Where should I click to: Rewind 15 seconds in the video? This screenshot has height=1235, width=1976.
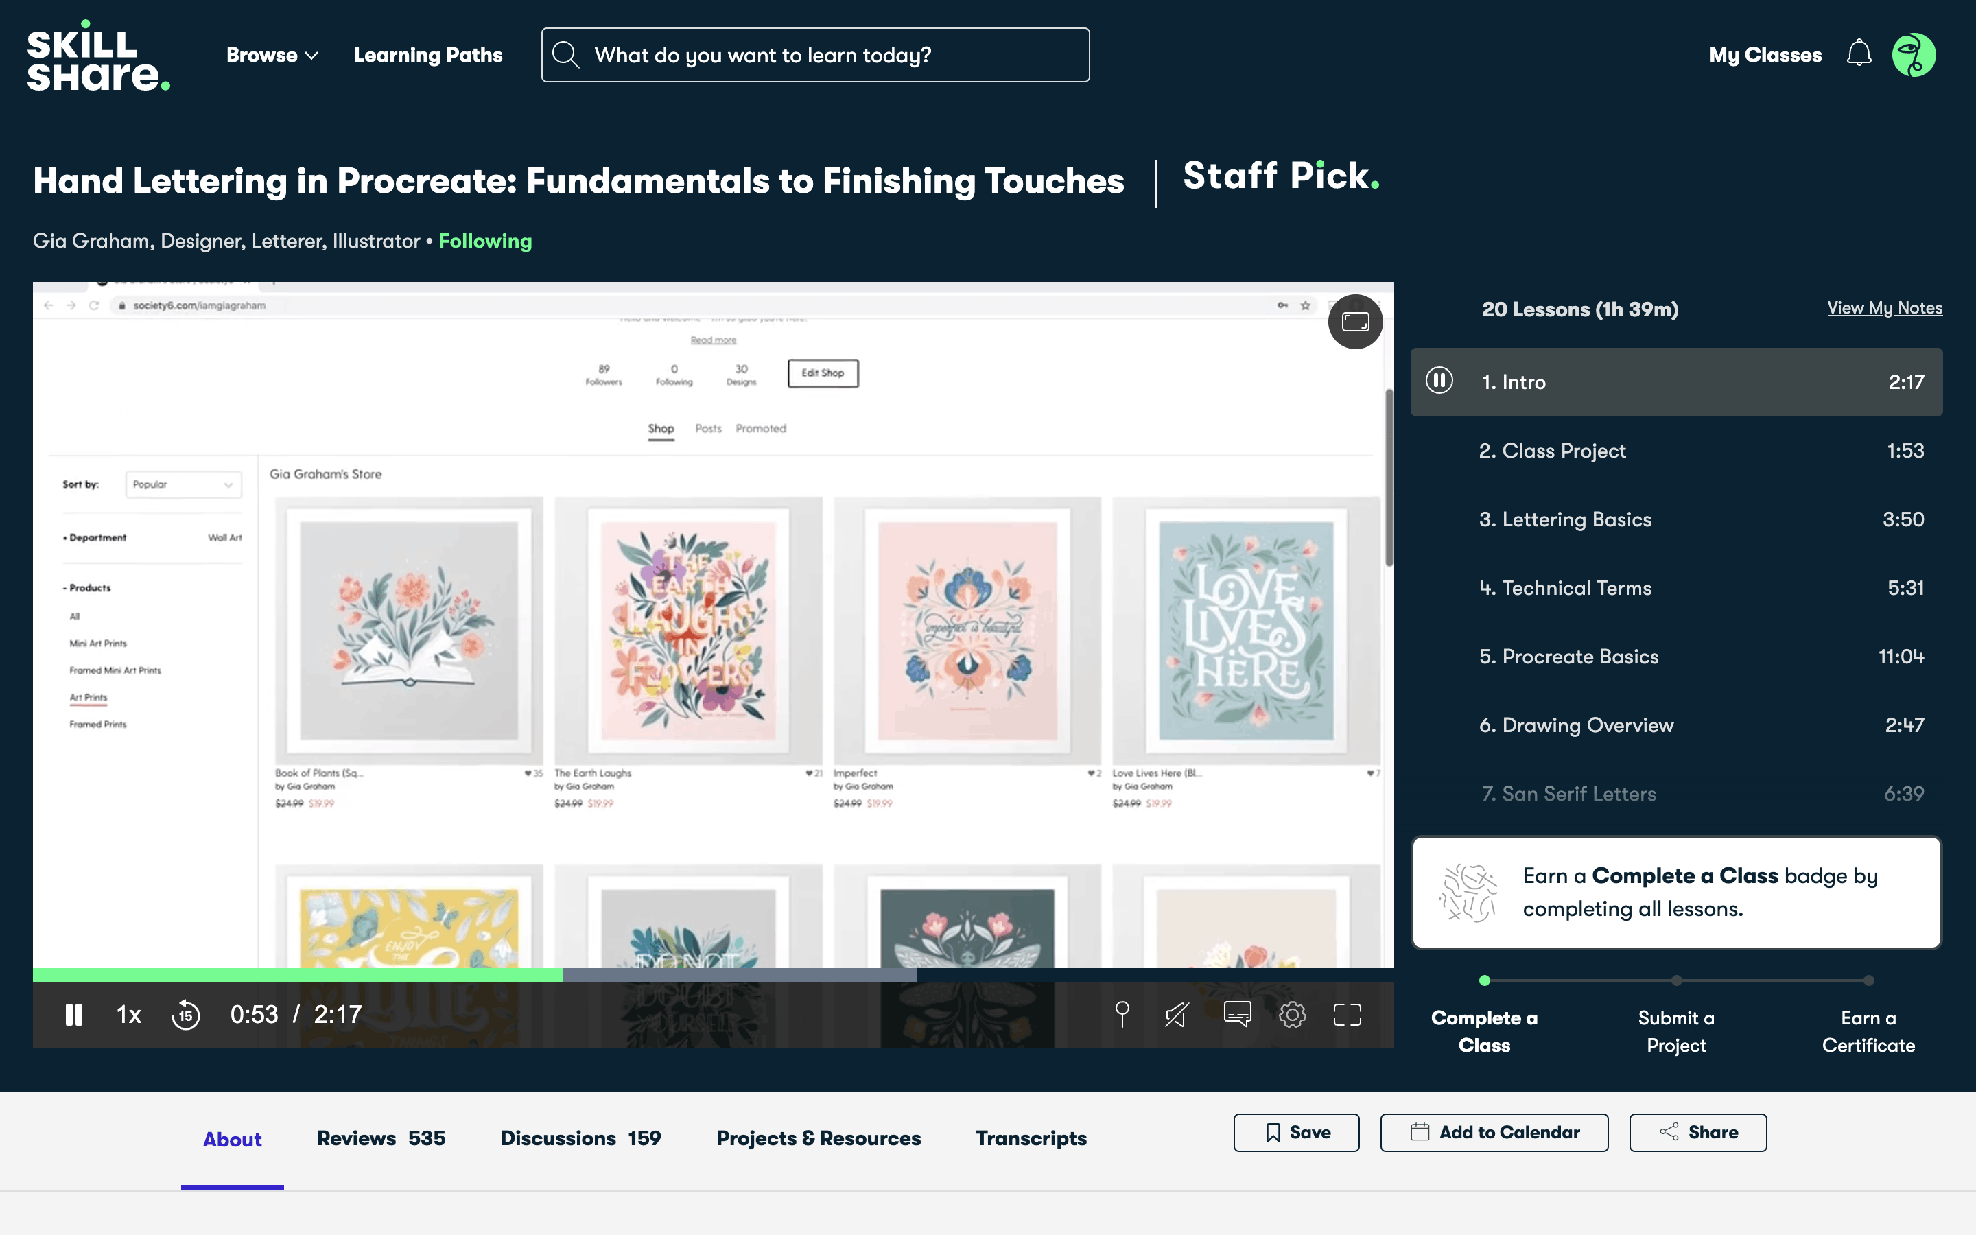(185, 1015)
